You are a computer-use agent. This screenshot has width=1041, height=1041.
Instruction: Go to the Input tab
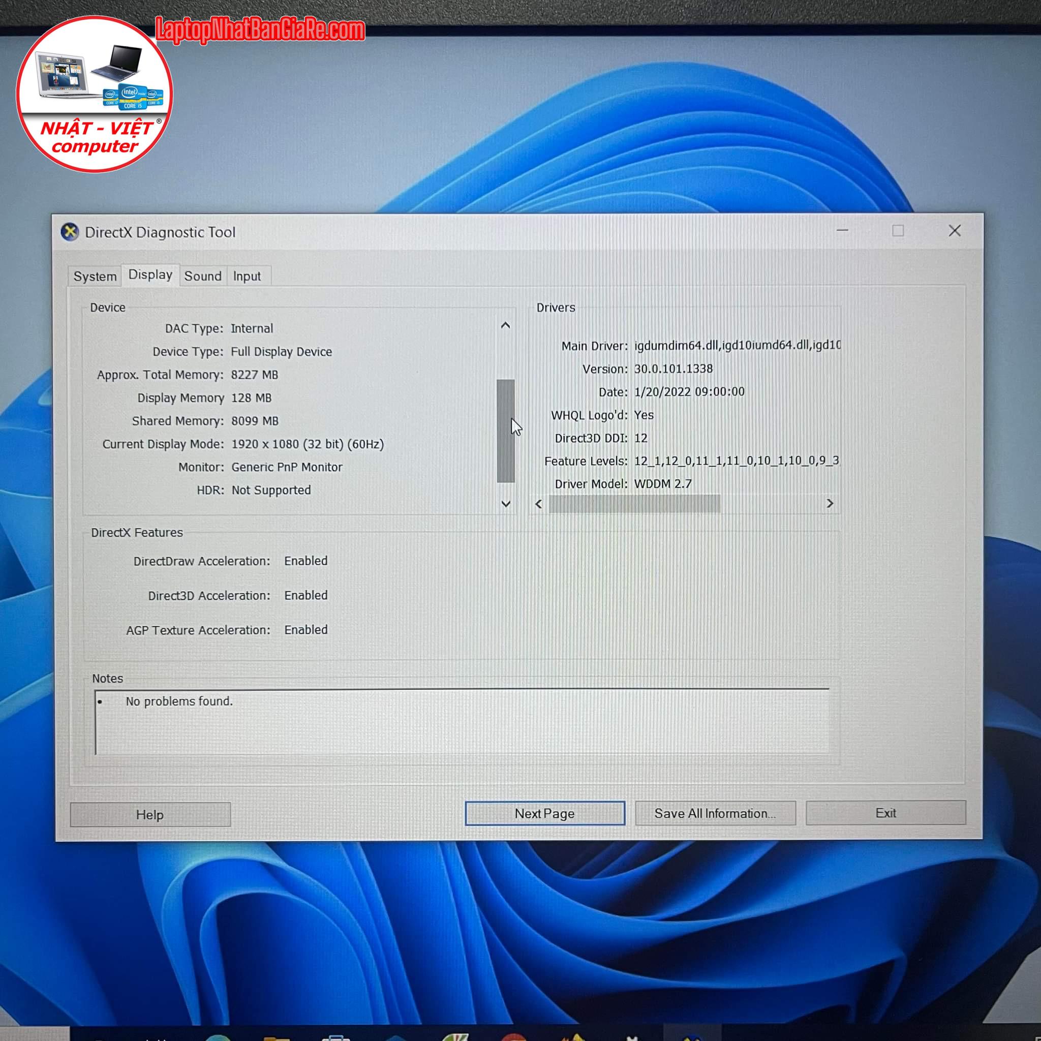click(247, 276)
